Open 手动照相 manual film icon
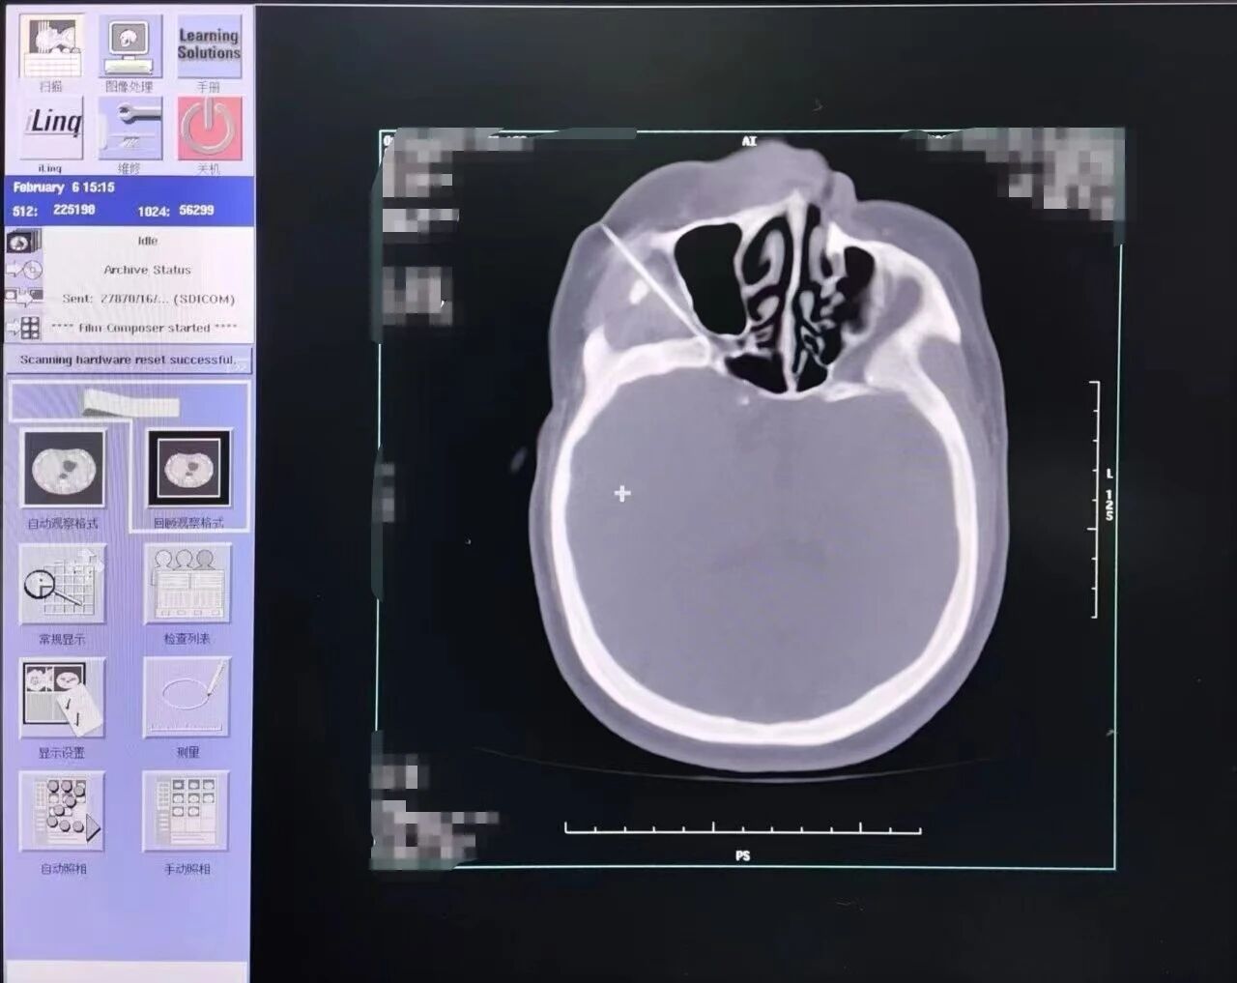 point(187,812)
